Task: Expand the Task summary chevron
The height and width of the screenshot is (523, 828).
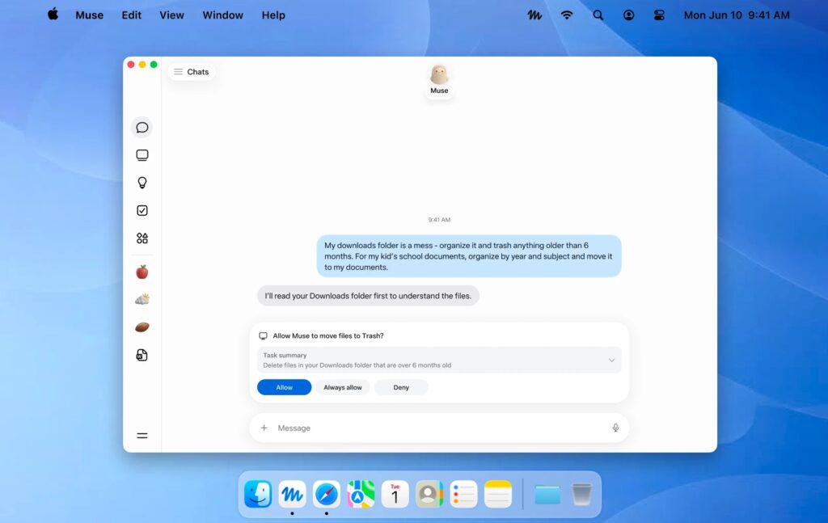Action: pos(611,361)
